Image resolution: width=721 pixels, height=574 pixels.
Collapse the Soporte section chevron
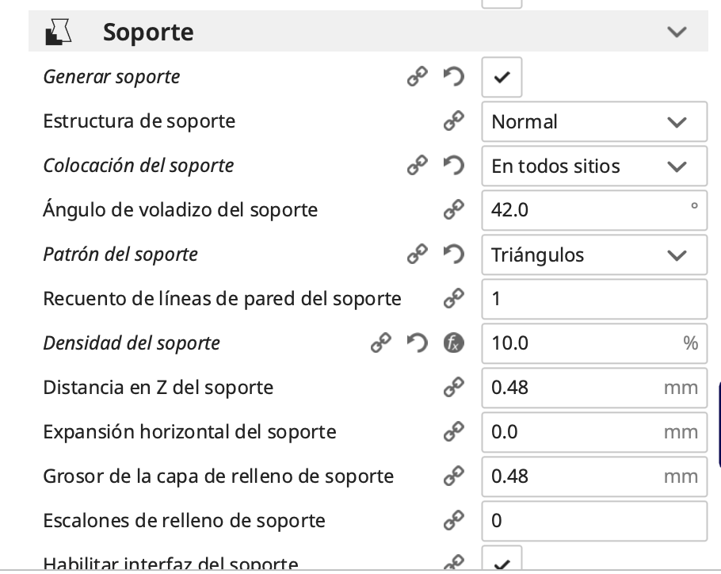coord(677,32)
